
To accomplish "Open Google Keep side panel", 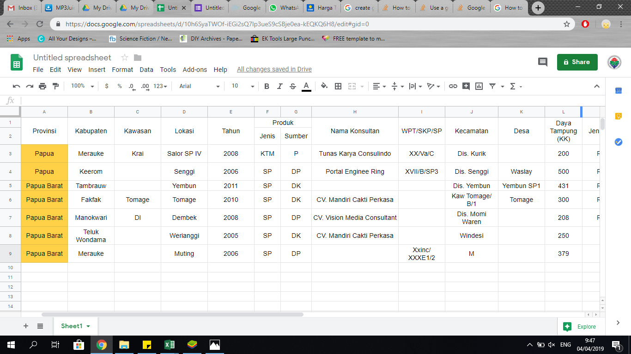I will [619, 116].
